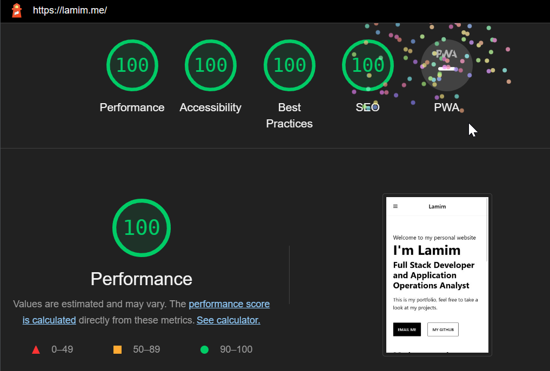550x371 pixels.
Task: Select the Best Practices score gauge
Action: 290,65
